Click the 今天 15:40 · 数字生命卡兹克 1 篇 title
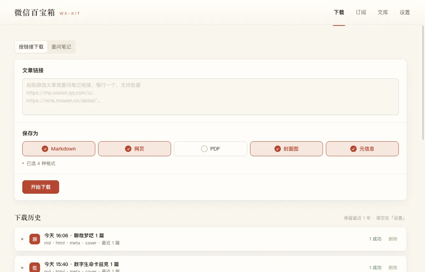The image size is (425, 272). pos(81,264)
